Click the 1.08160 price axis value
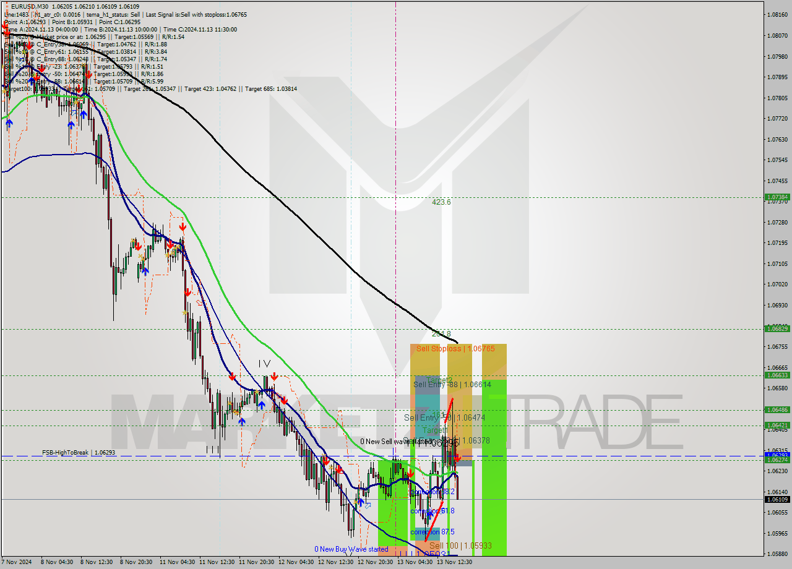 coord(777,14)
